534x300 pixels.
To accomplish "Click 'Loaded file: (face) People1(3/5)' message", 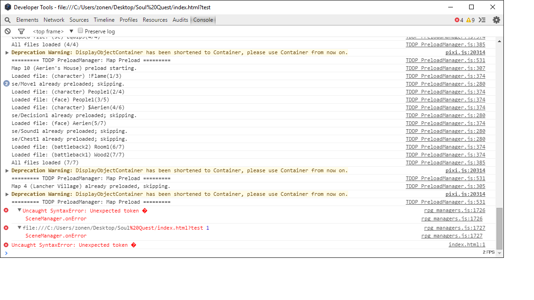I will 60,100.
